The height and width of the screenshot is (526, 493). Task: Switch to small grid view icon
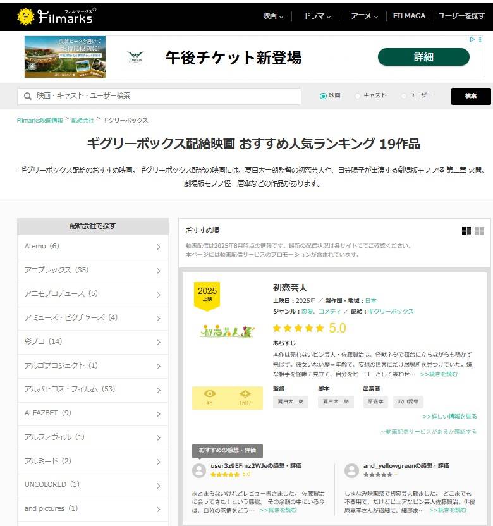tap(480, 231)
